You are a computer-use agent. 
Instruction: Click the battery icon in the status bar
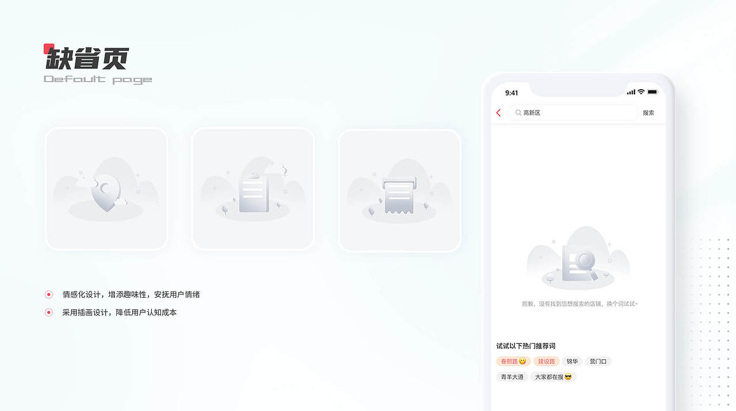pyautogui.click(x=651, y=91)
